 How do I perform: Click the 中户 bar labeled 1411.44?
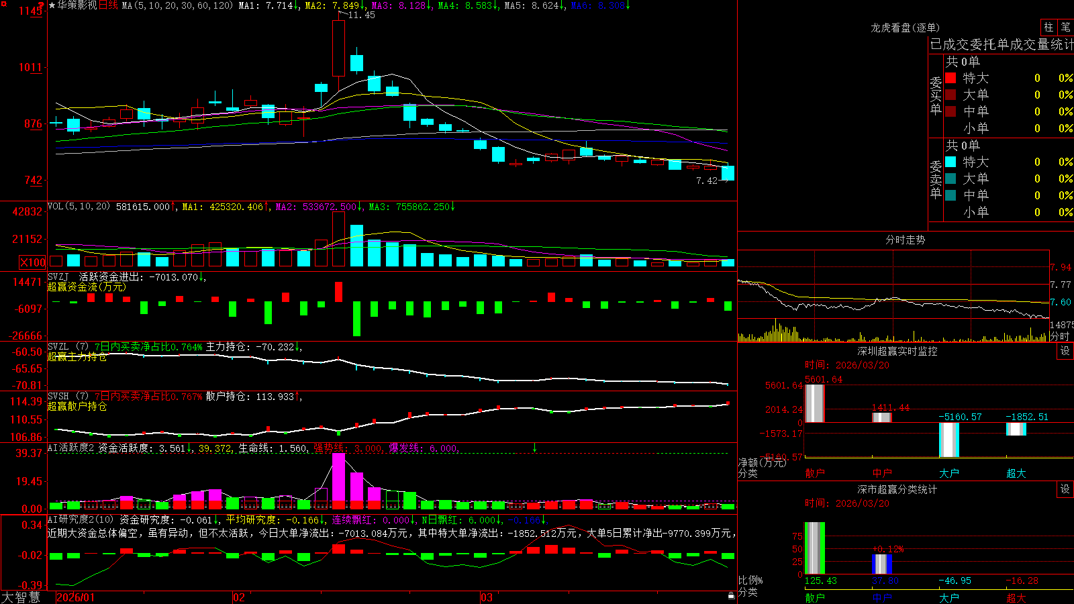pyautogui.click(x=882, y=417)
